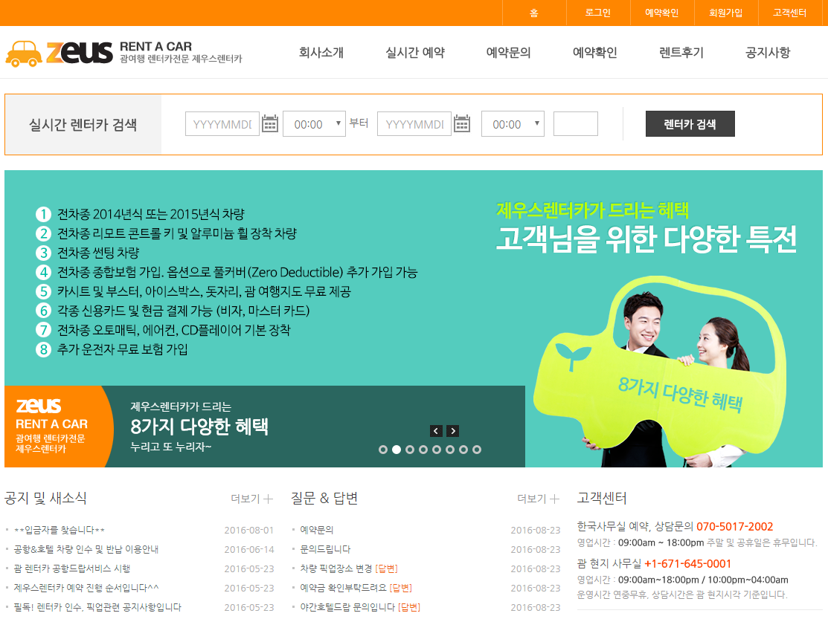The height and width of the screenshot is (619, 828).
Task: Select the fourth banner slide dot
Action: [423, 450]
